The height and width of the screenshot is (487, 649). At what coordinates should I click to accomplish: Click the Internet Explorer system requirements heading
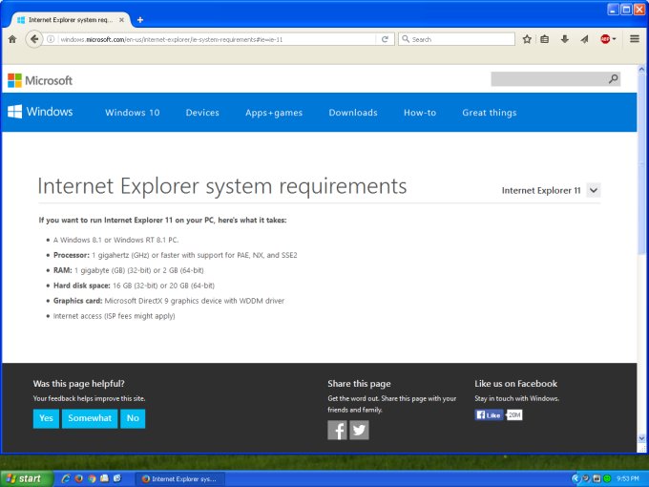[221, 186]
